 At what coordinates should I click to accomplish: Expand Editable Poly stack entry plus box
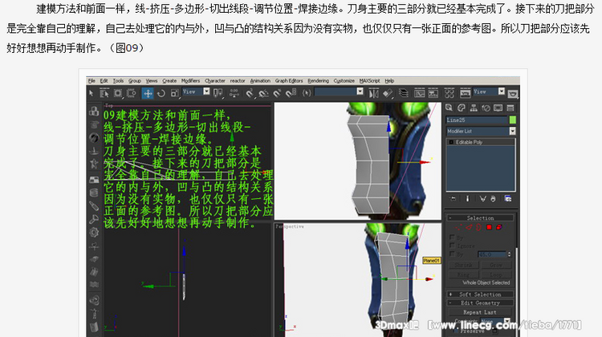451,142
